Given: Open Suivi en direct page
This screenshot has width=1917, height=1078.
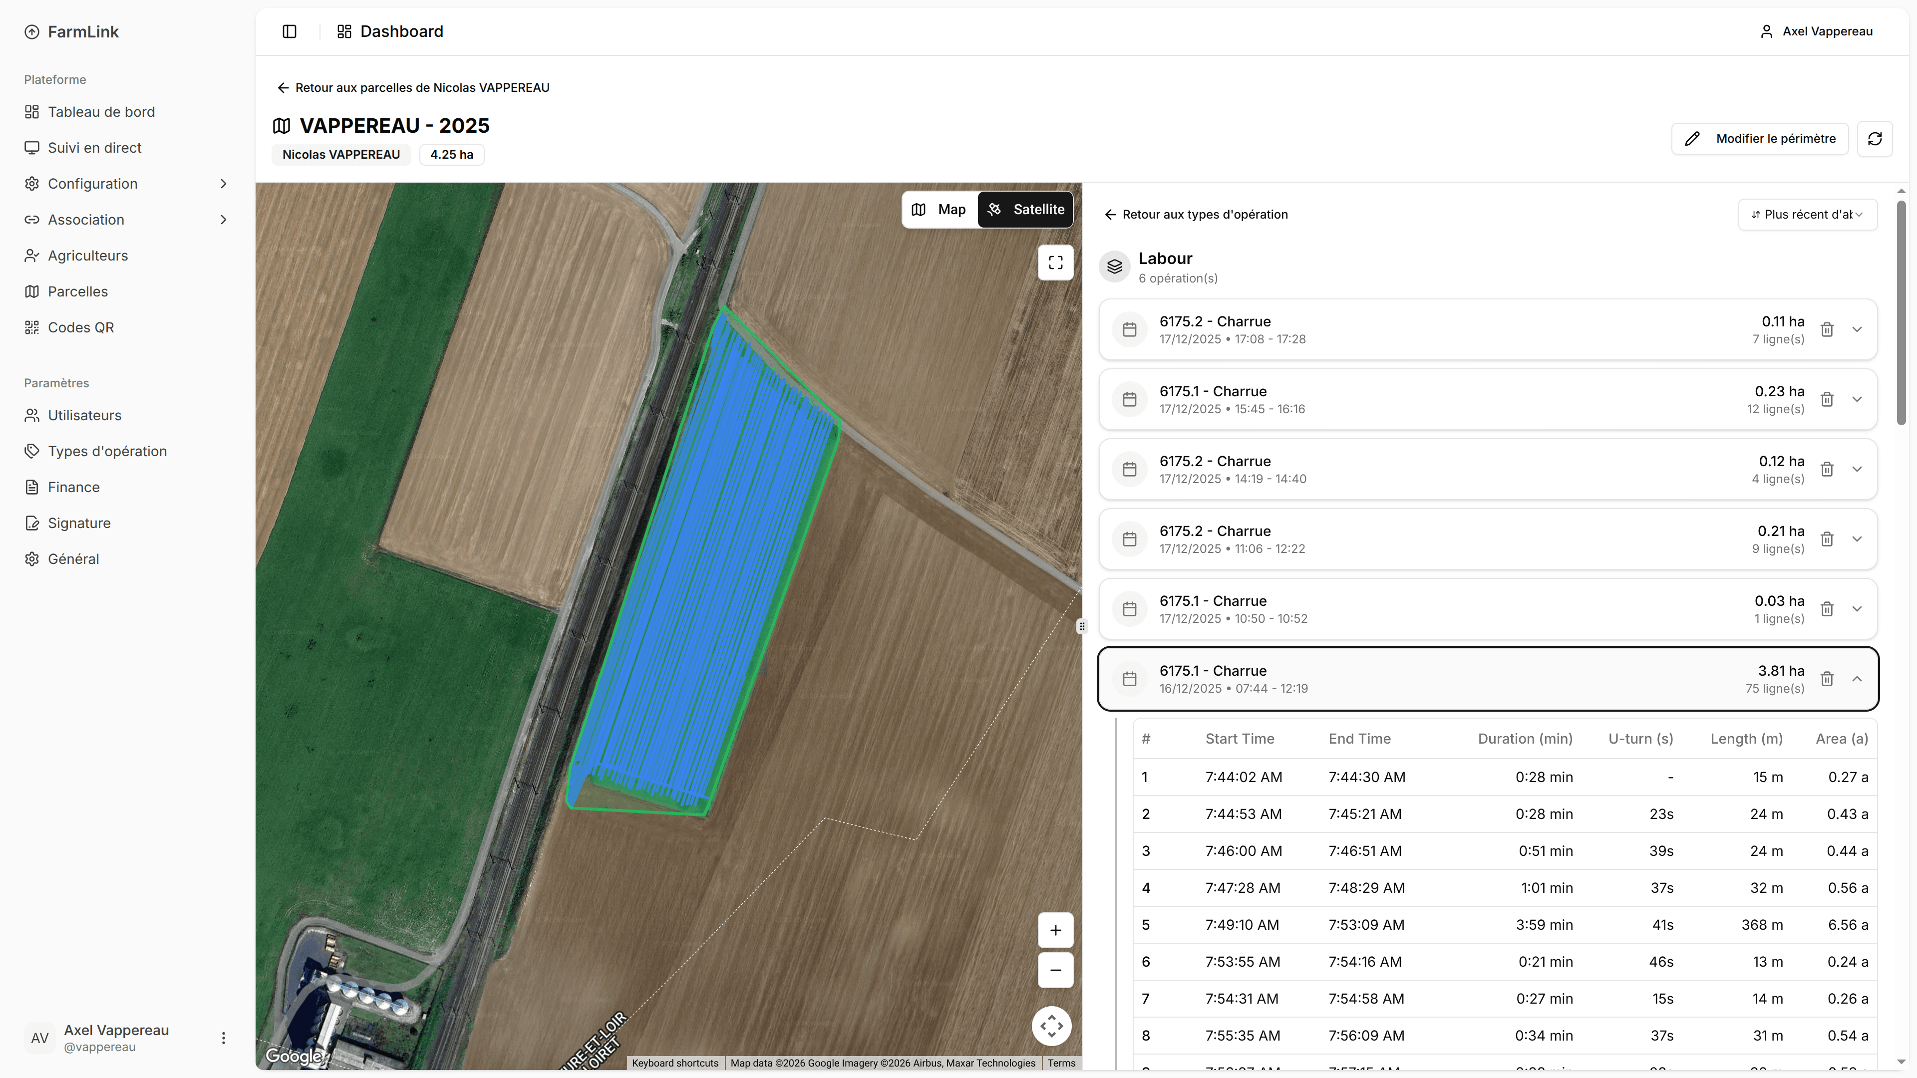Looking at the screenshot, I should pyautogui.click(x=94, y=148).
